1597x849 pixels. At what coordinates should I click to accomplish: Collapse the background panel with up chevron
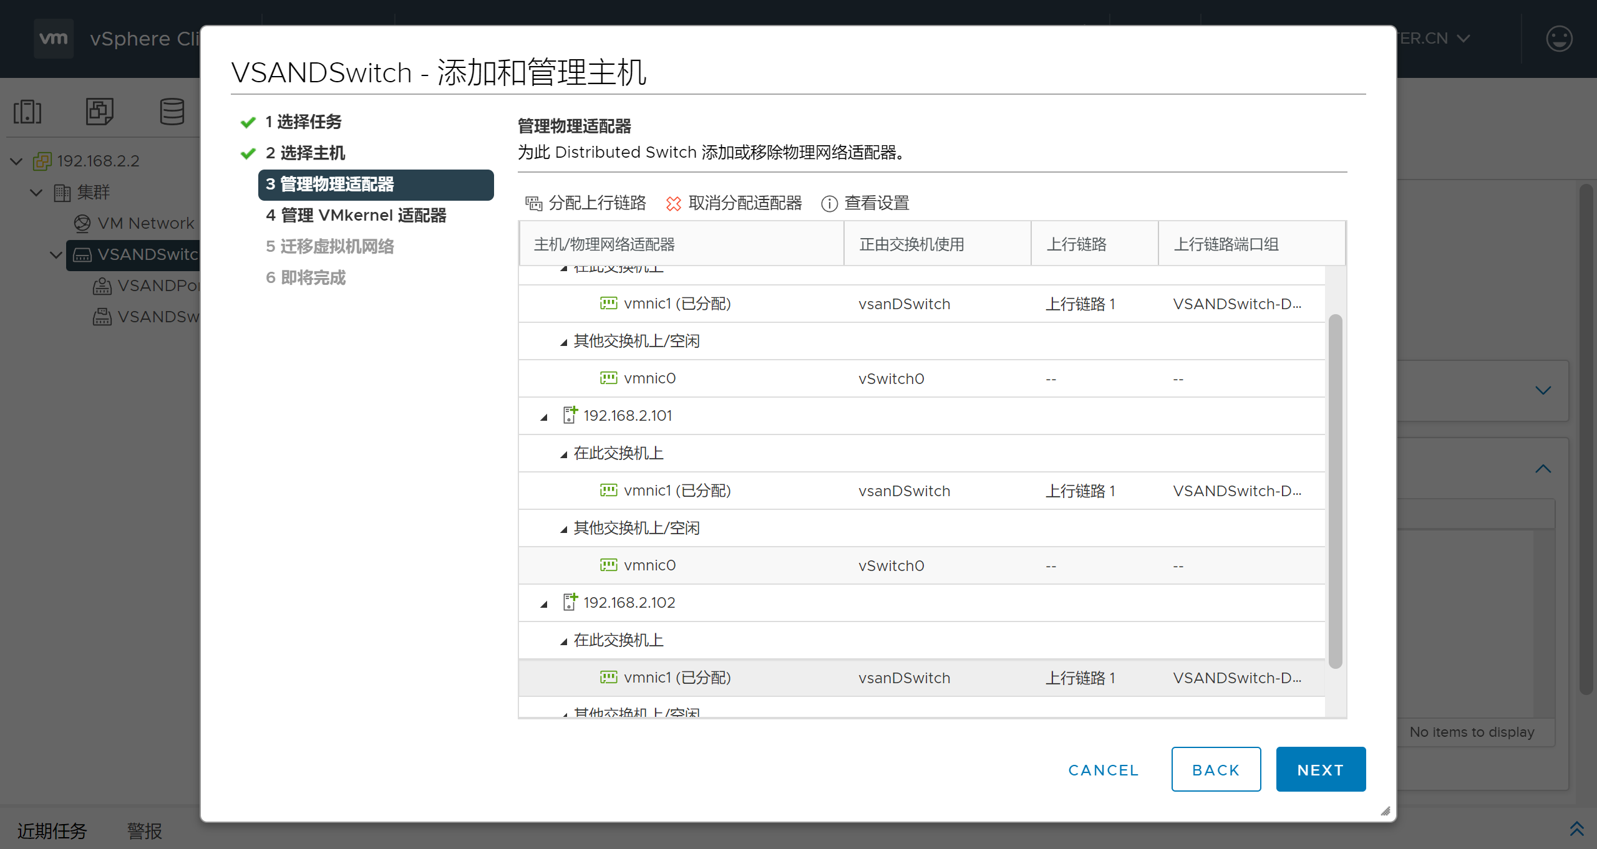tap(1543, 469)
